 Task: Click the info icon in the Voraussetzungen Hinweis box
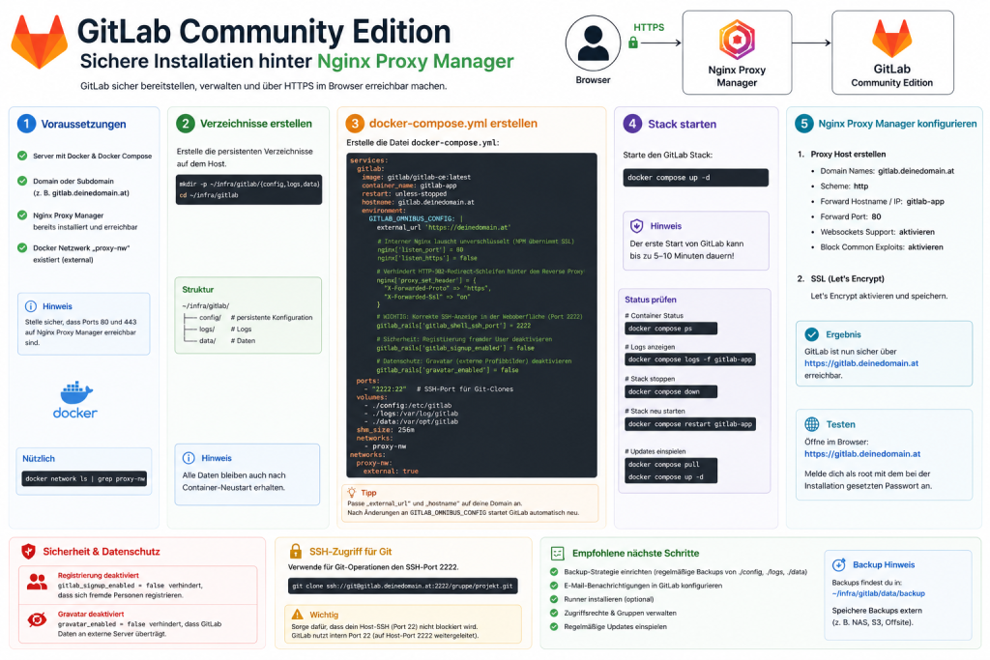(x=30, y=306)
